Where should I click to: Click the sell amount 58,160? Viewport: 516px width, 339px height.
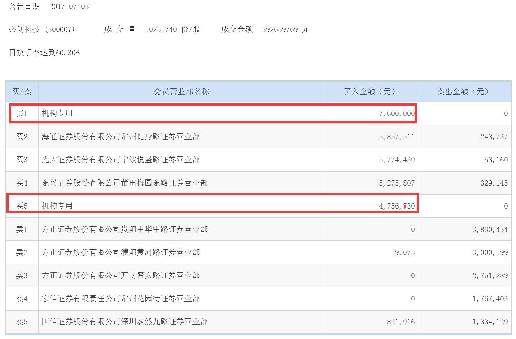pyautogui.click(x=496, y=160)
